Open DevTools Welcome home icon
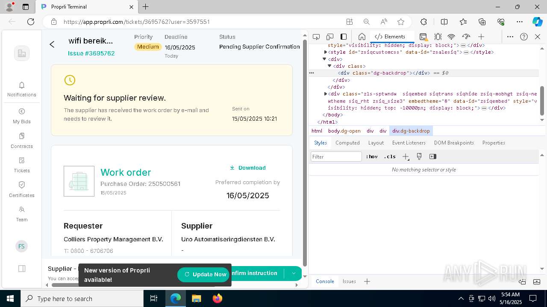Viewport: 547px width, 307px height. pos(362,37)
